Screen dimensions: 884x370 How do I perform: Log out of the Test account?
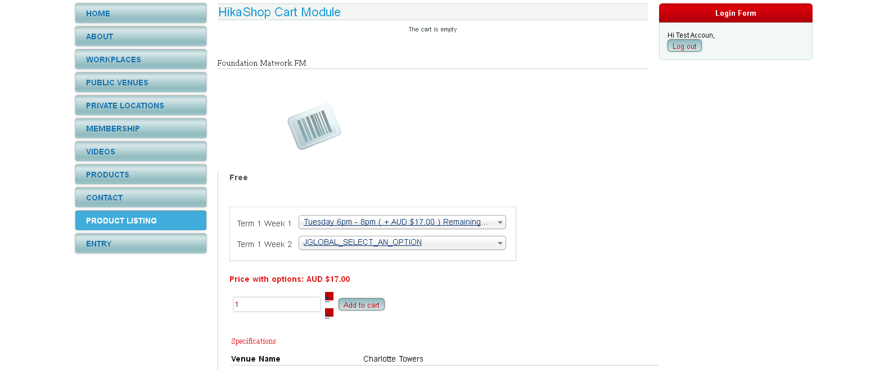(x=684, y=47)
